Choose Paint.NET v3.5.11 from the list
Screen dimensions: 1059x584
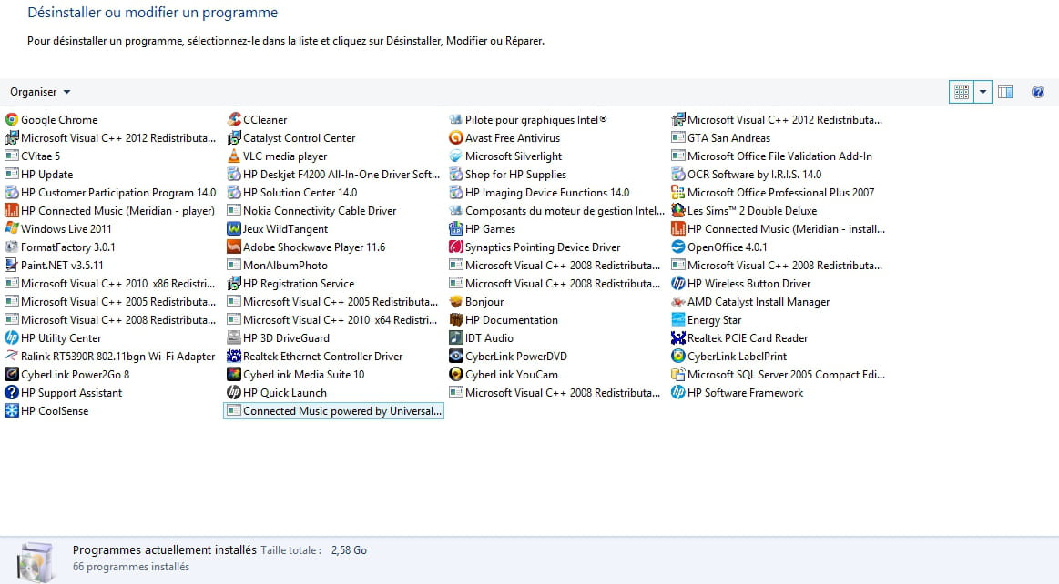(x=61, y=266)
